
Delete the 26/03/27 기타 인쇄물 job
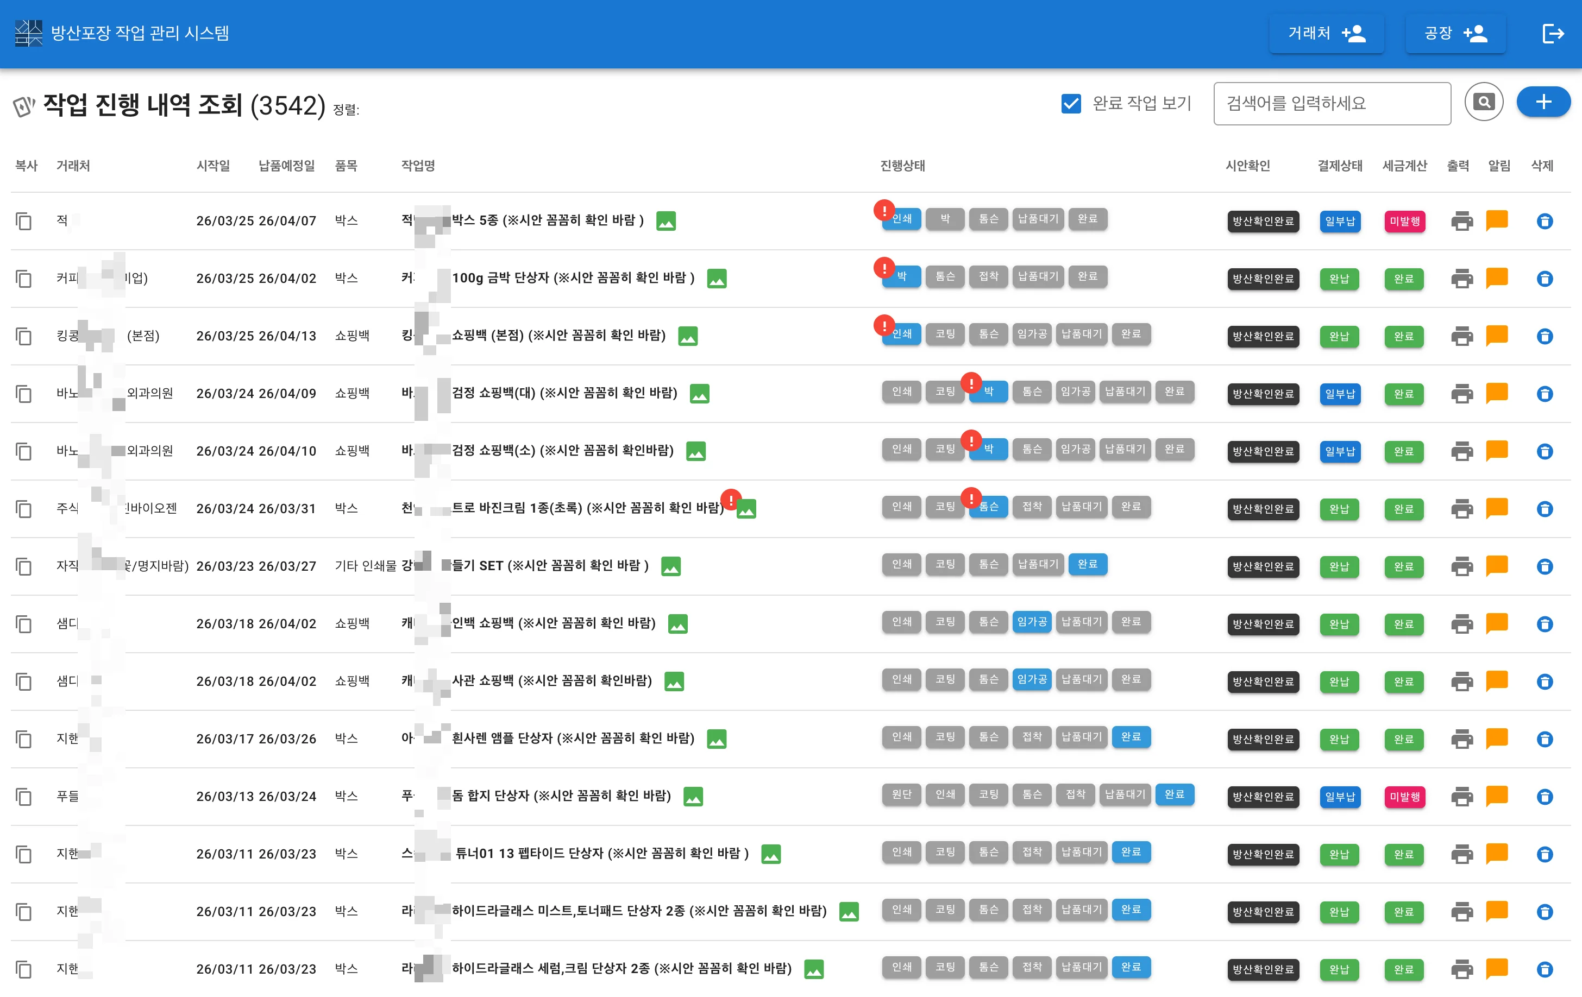coord(1544,566)
